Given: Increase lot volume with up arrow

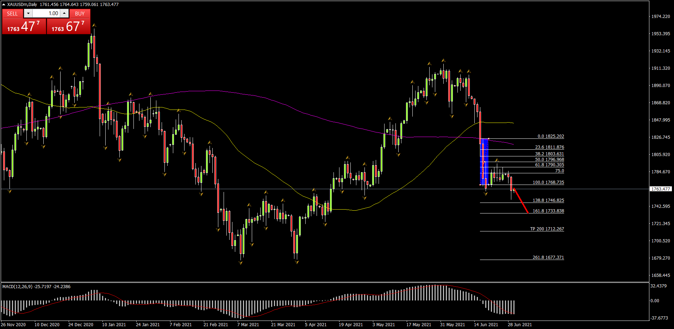Looking at the screenshot, I should coord(64,13).
